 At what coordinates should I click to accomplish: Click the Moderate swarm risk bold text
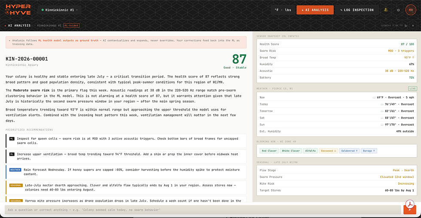coord(31,90)
